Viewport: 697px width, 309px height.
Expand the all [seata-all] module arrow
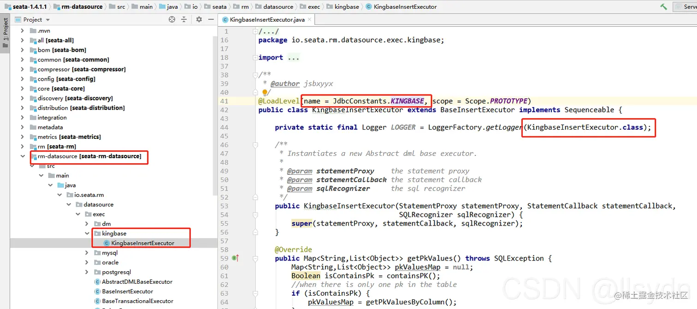pos(22,40)
